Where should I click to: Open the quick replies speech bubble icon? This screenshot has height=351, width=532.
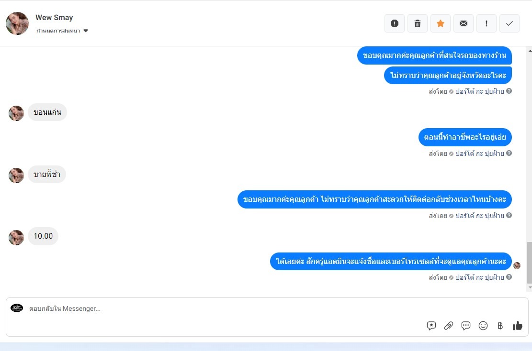466,326
